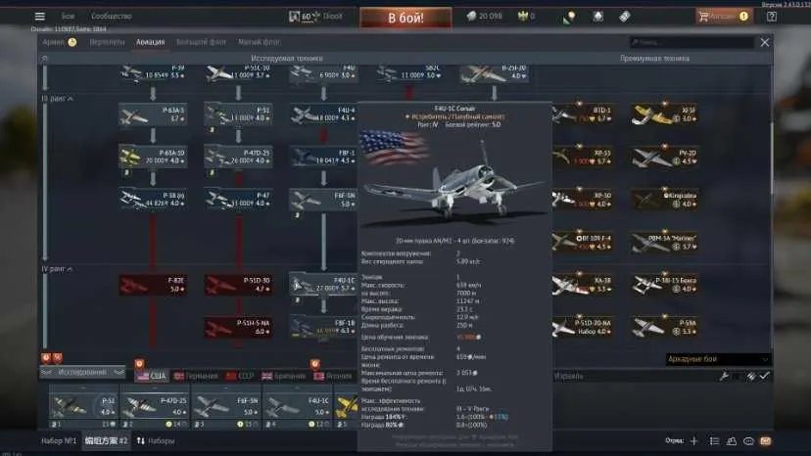Select the P-51 crew slot 1
811x456 pixels.
[84, 407]
